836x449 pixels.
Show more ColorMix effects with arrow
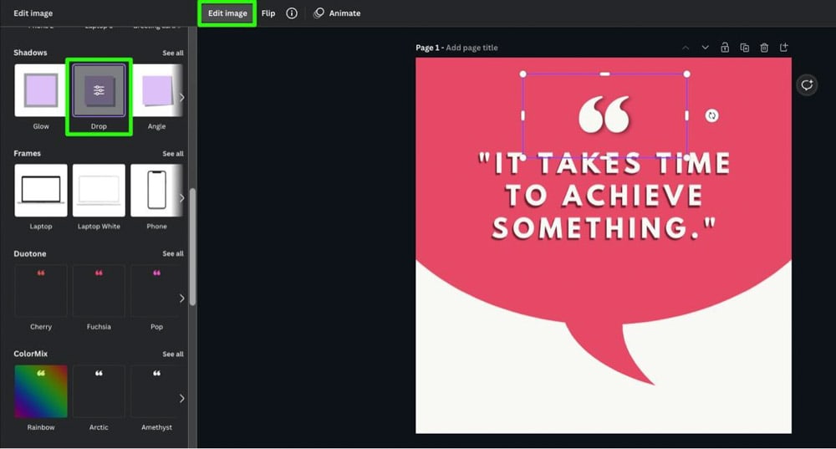(181, 398)
